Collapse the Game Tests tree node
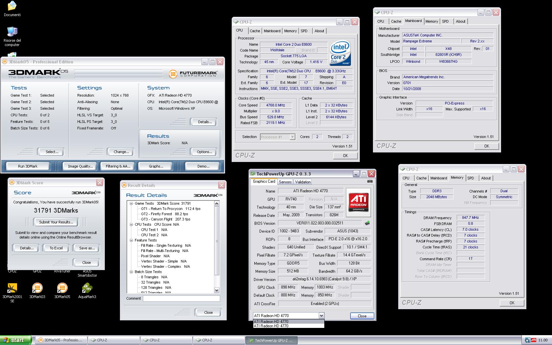 (x=131, y=203)
